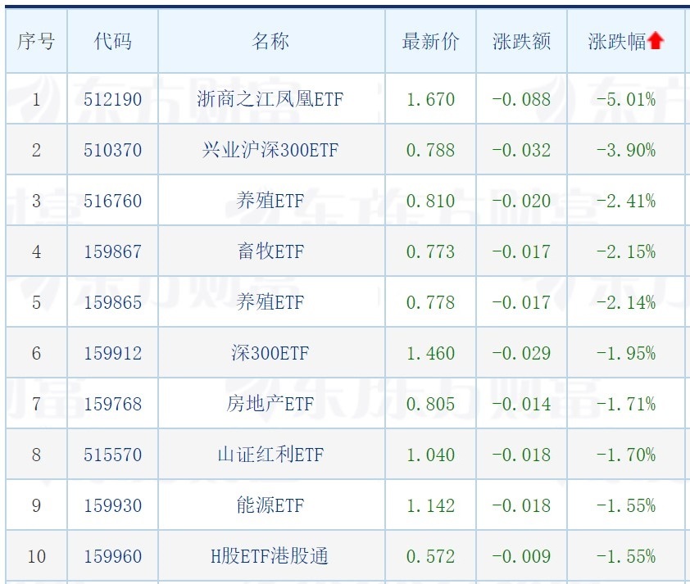Open fund code 159960 link
690x584 pixels.
pyautogui.click(x=112, y=556)
